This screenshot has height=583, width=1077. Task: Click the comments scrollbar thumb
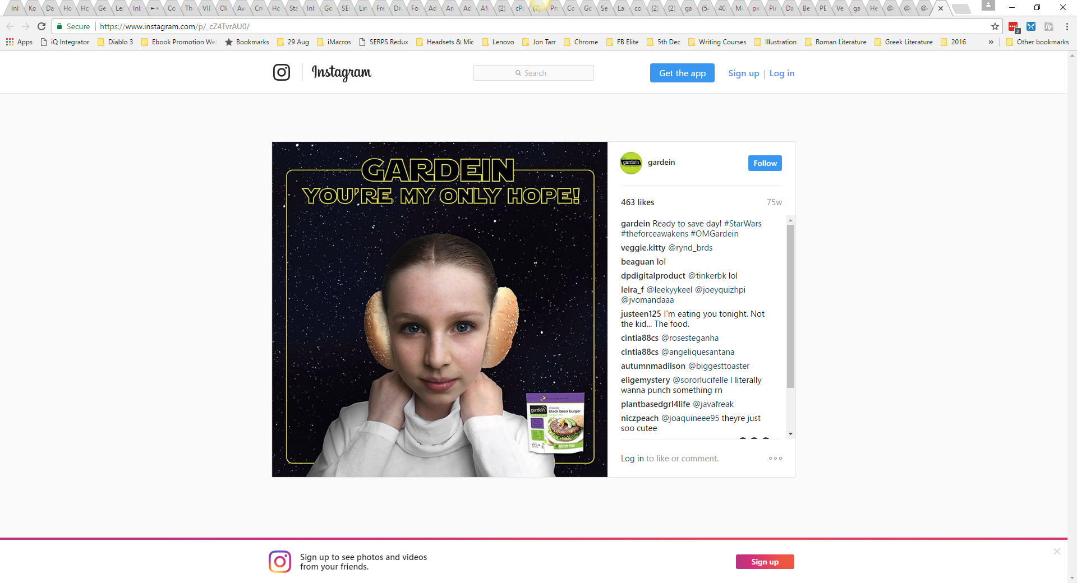pos(790,306)
